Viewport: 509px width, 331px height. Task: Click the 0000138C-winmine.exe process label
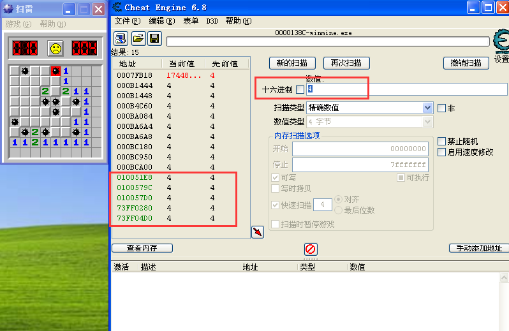(x=313, y=33)
